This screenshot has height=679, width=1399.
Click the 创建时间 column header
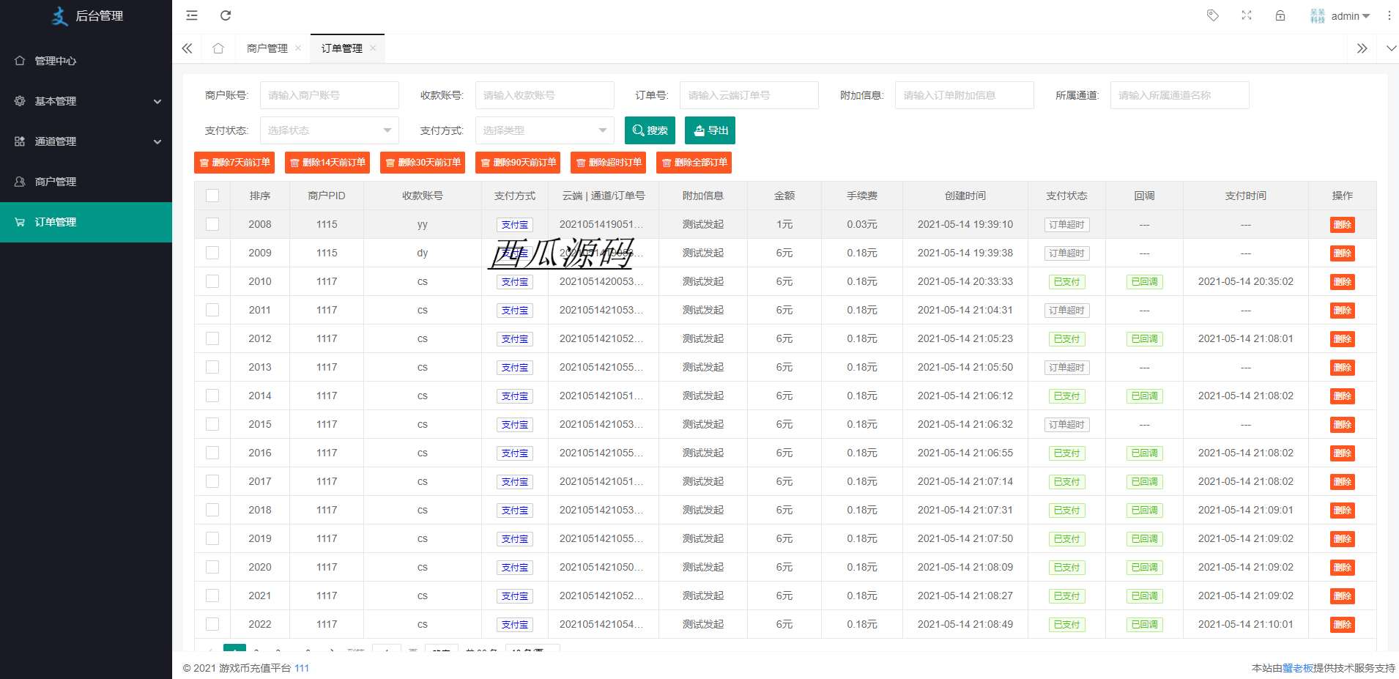(x=965, y=196)
